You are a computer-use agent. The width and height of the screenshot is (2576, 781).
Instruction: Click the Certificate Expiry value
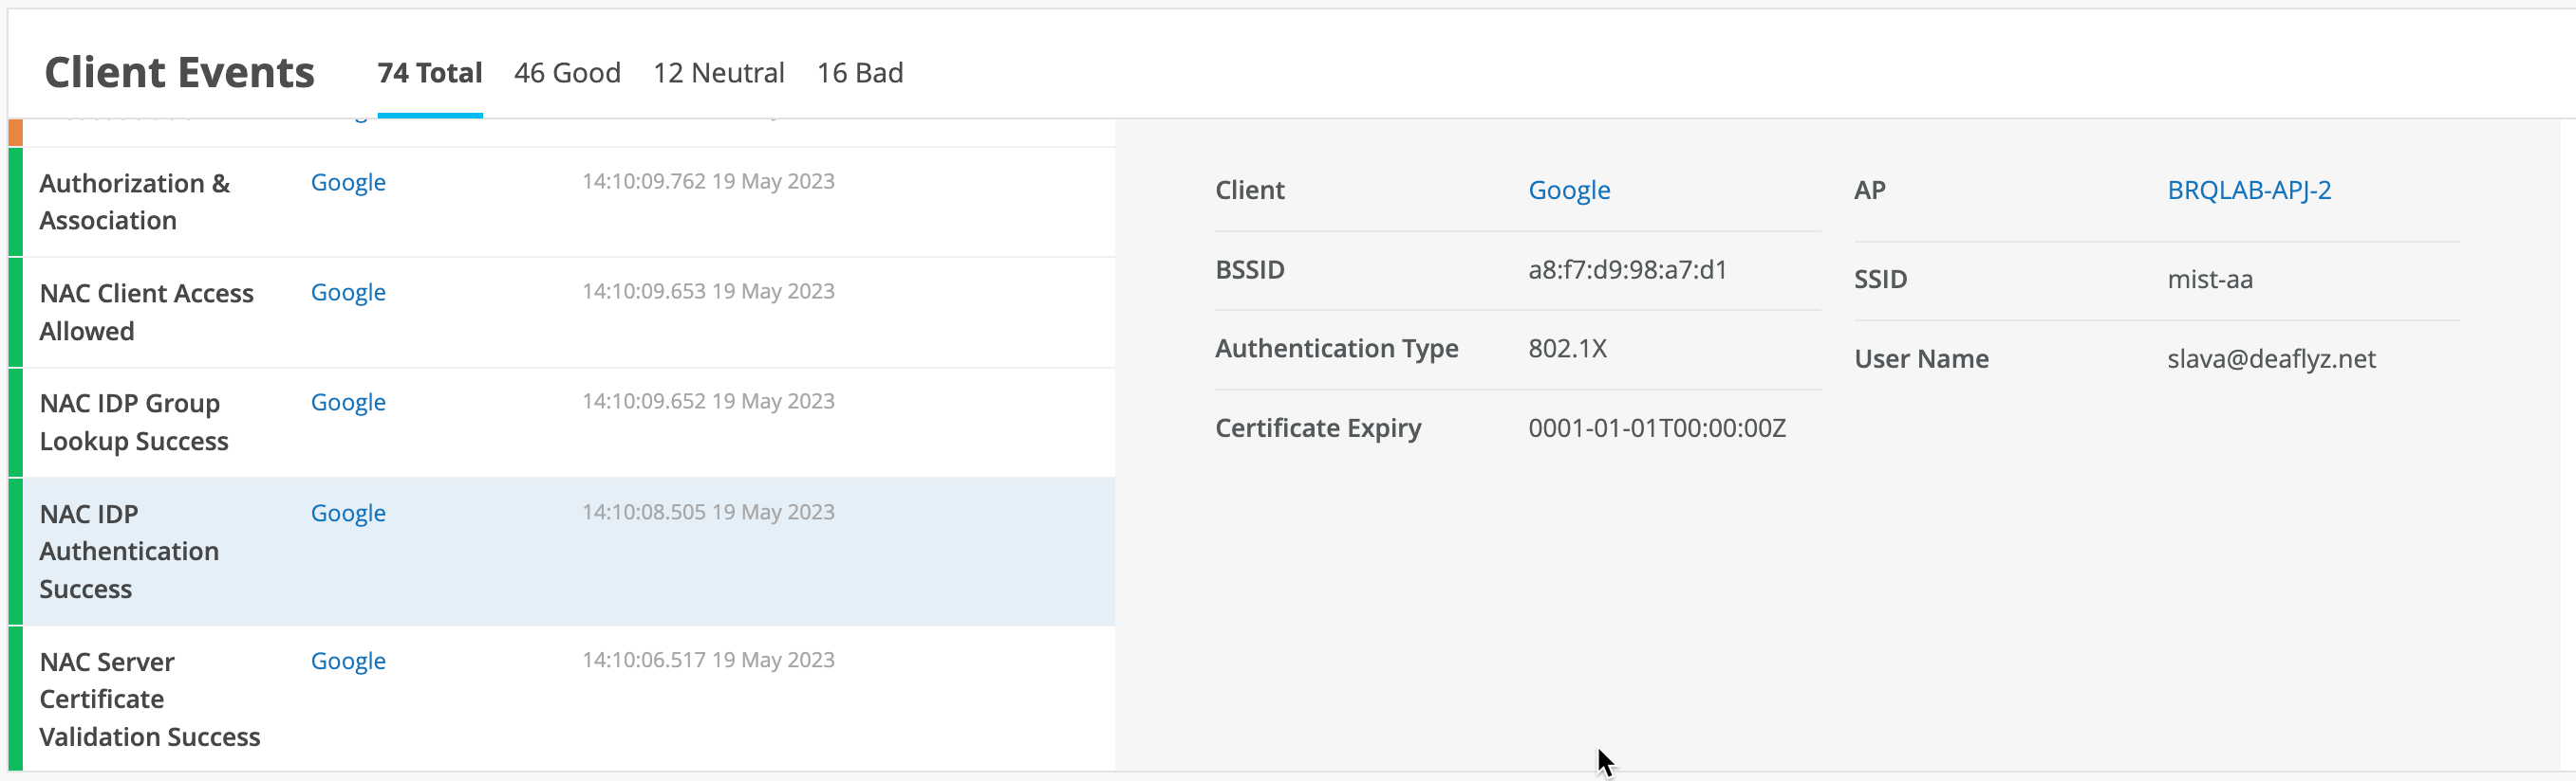pos(1656,428)
